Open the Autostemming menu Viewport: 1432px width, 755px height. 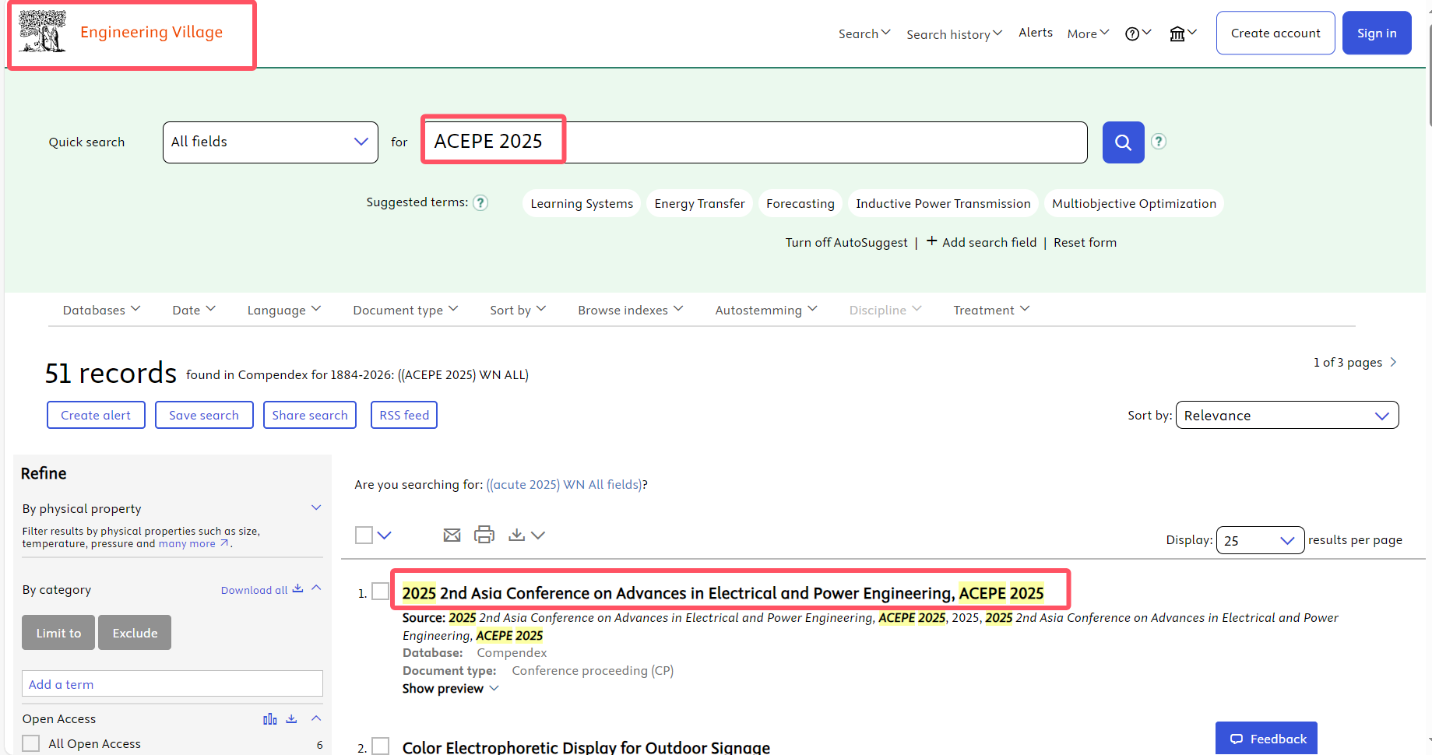[766, 310]
